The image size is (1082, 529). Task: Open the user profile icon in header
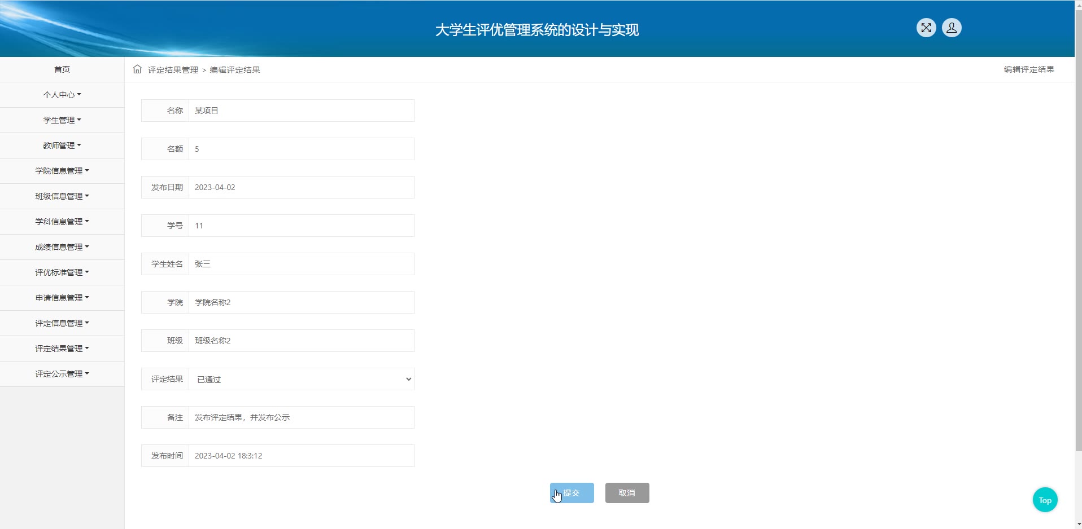952,28
